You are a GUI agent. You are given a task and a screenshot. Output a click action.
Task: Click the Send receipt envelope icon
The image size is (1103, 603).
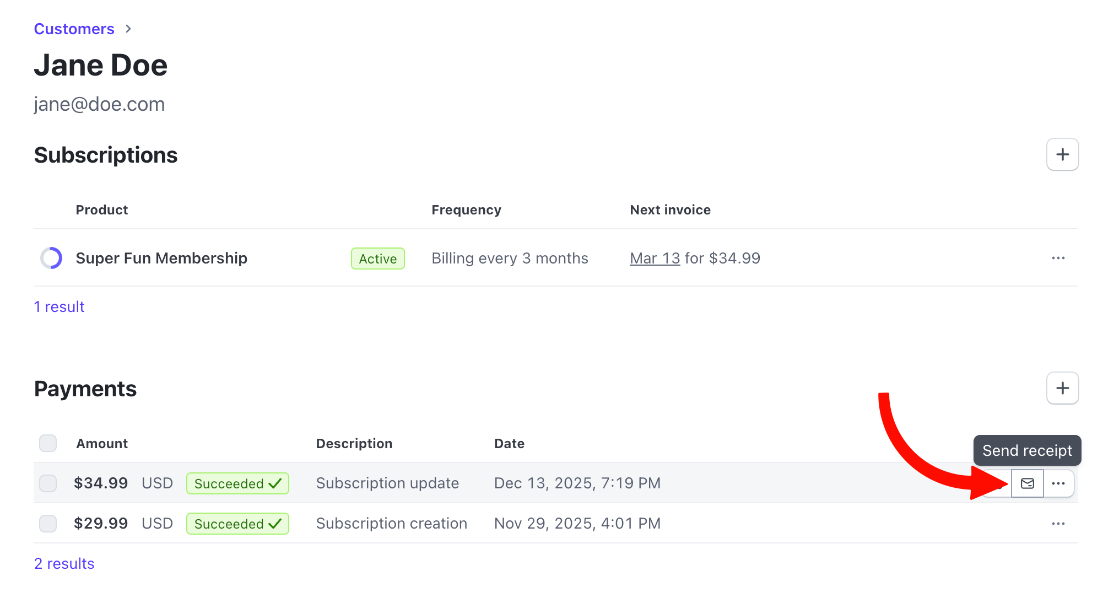pos(1027,483)
